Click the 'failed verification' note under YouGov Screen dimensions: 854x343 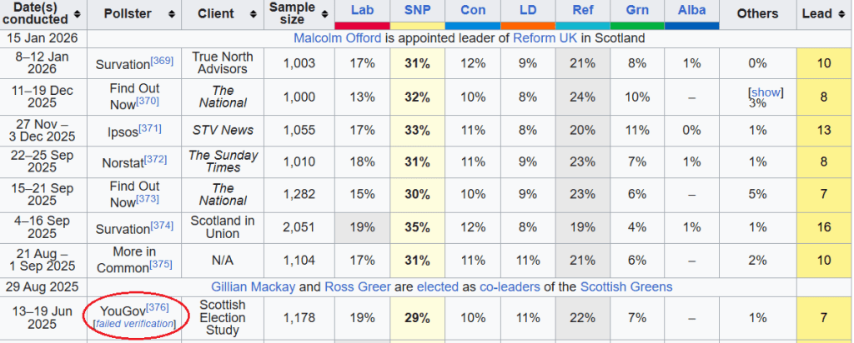134,323
